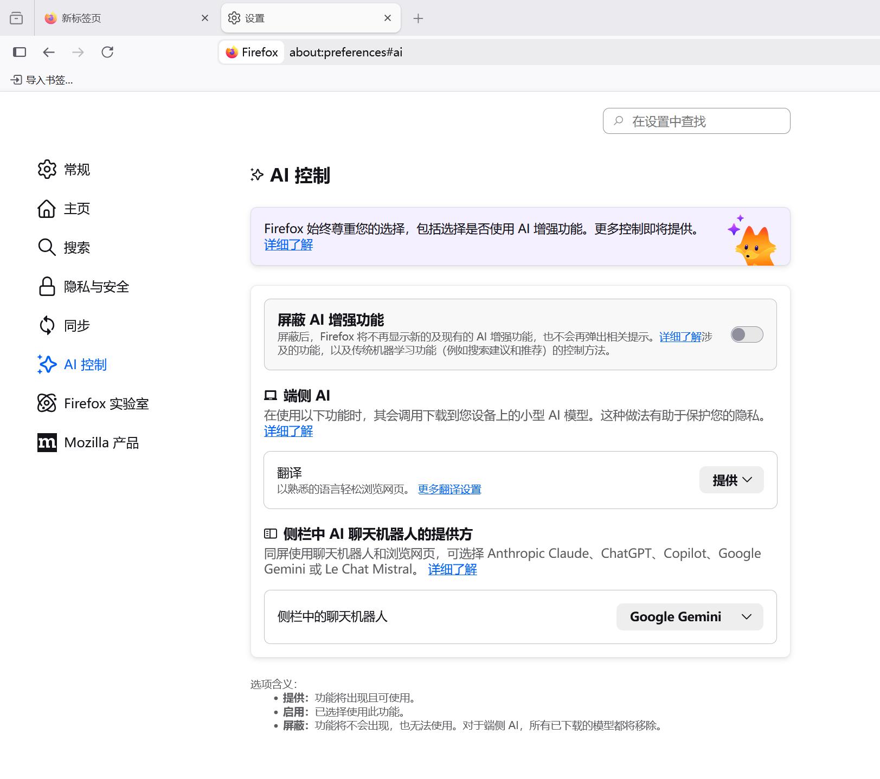Open 同步 sync arrows icon in sidebar
The width and height of the screenshot is (880, 779).
pyautogui.click(x=47, y=326)
